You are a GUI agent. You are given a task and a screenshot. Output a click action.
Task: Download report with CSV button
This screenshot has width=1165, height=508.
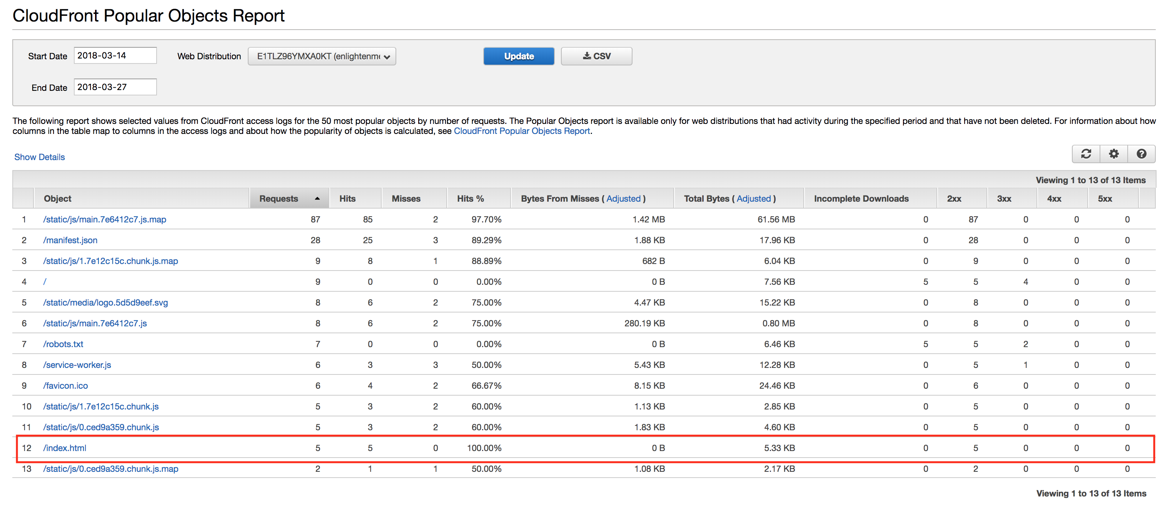[596, 56]
